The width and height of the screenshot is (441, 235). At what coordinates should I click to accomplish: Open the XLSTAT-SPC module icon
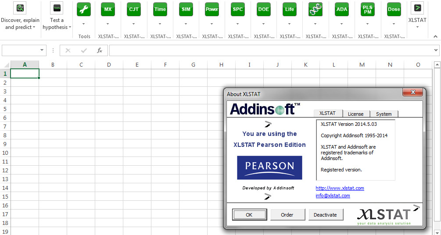pyautogui.click(x=238, y=9)
